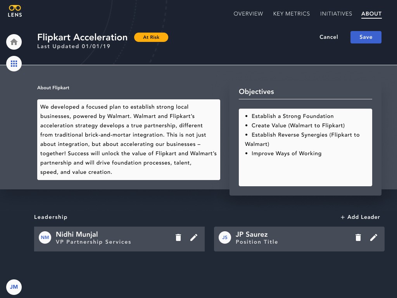The image size is (397, 298).
Task: Click the About Flipkart label
Action: click(x=53, y=88)
